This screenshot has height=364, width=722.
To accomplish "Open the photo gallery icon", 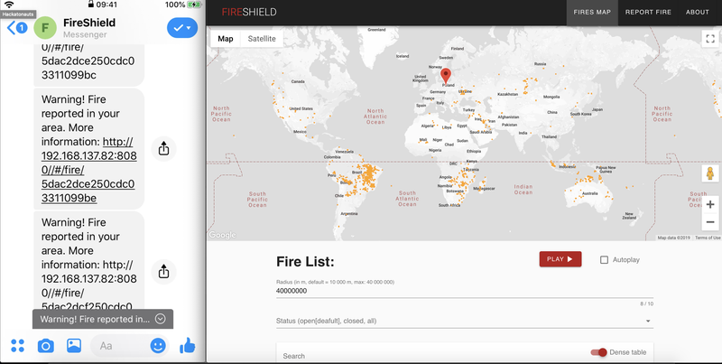I will click(74, 345).
